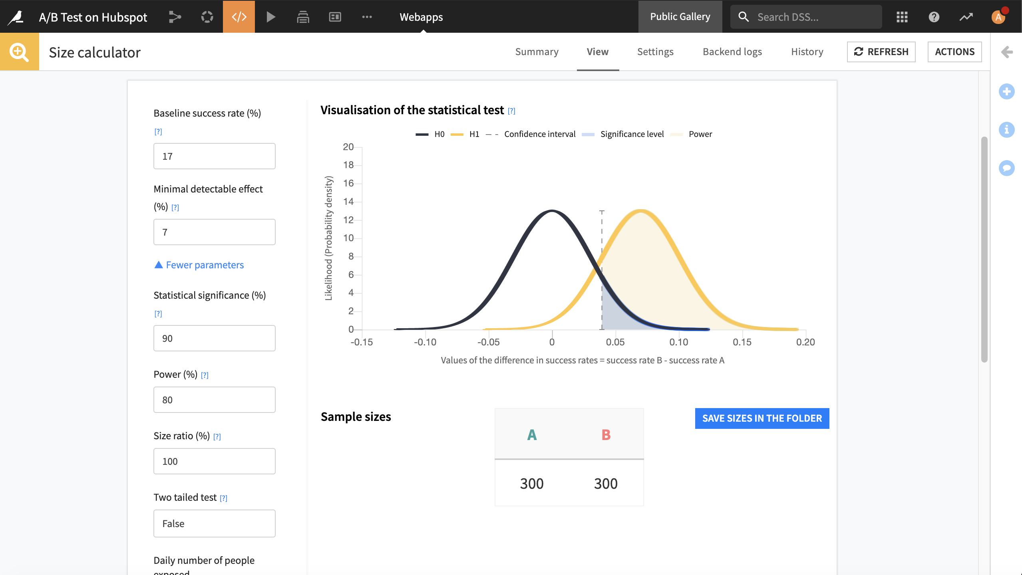The height and width of the screenshot is (575, 1022).
Task: Open the Jobs monitor icon in the toolbar
Action: coord(207,17)
